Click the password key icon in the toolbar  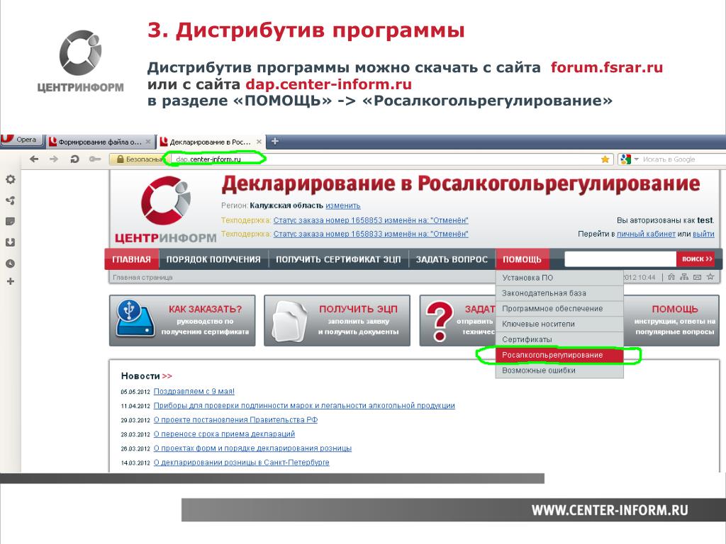tap(95, 159)
